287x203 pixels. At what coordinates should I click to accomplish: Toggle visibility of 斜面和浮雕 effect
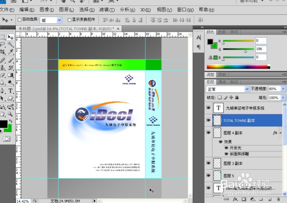[x=226, y=154]
